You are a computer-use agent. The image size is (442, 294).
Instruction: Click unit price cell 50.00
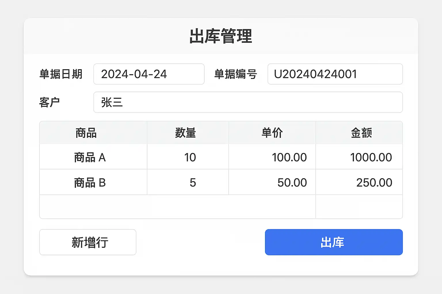click(x=272, y=182)
